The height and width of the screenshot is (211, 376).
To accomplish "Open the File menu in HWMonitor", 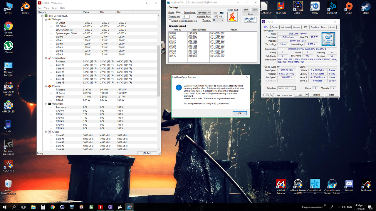I will pyautogui.click(x=39, y=8).
